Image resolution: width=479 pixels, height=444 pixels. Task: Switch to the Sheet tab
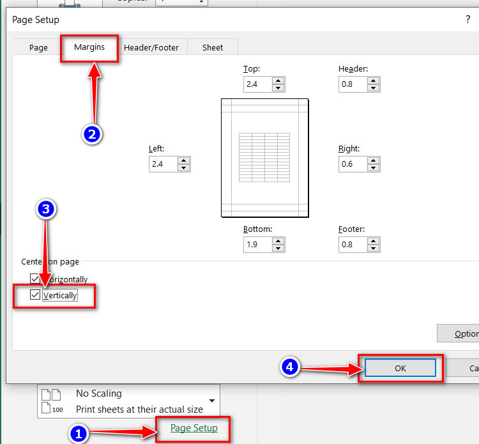pyautogui.click(x=213, y=48)
